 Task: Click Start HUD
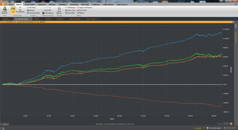(47, 7)
